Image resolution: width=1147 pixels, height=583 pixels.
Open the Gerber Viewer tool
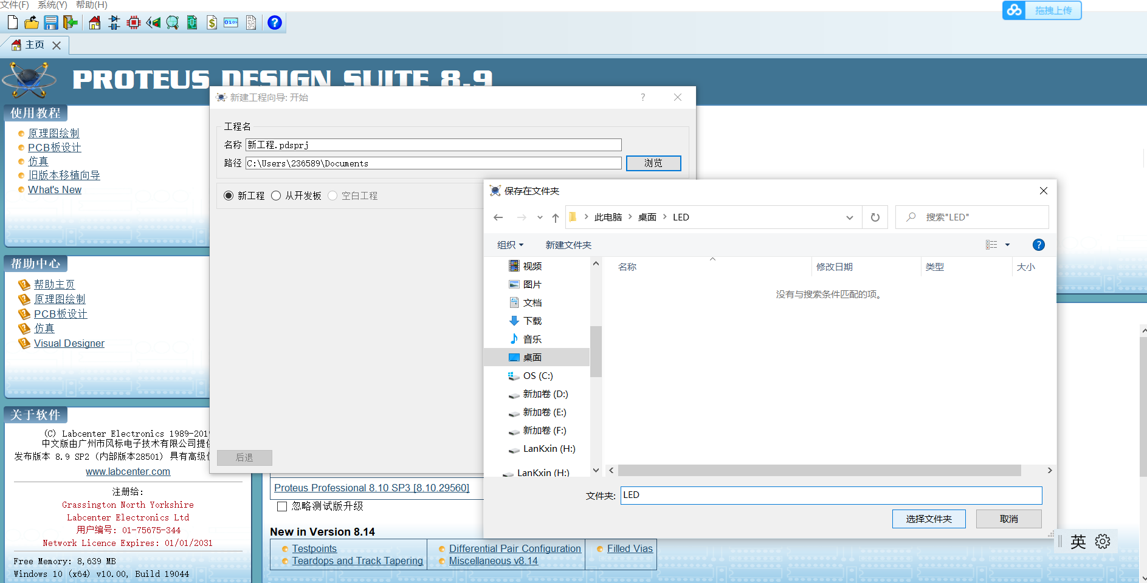coord(172,22)
